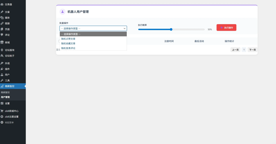Collapse sidebar with 收起菜单 arrow icon
The width and height of the screenshot is (276, 144).
(2, 123)
